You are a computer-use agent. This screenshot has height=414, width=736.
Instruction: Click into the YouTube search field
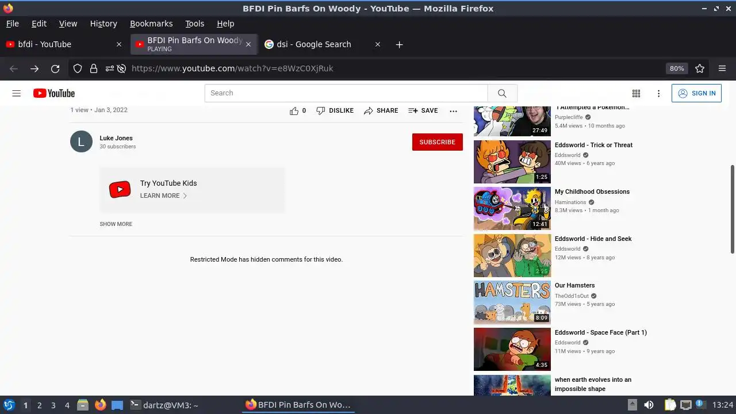click(x=346, y=93)
